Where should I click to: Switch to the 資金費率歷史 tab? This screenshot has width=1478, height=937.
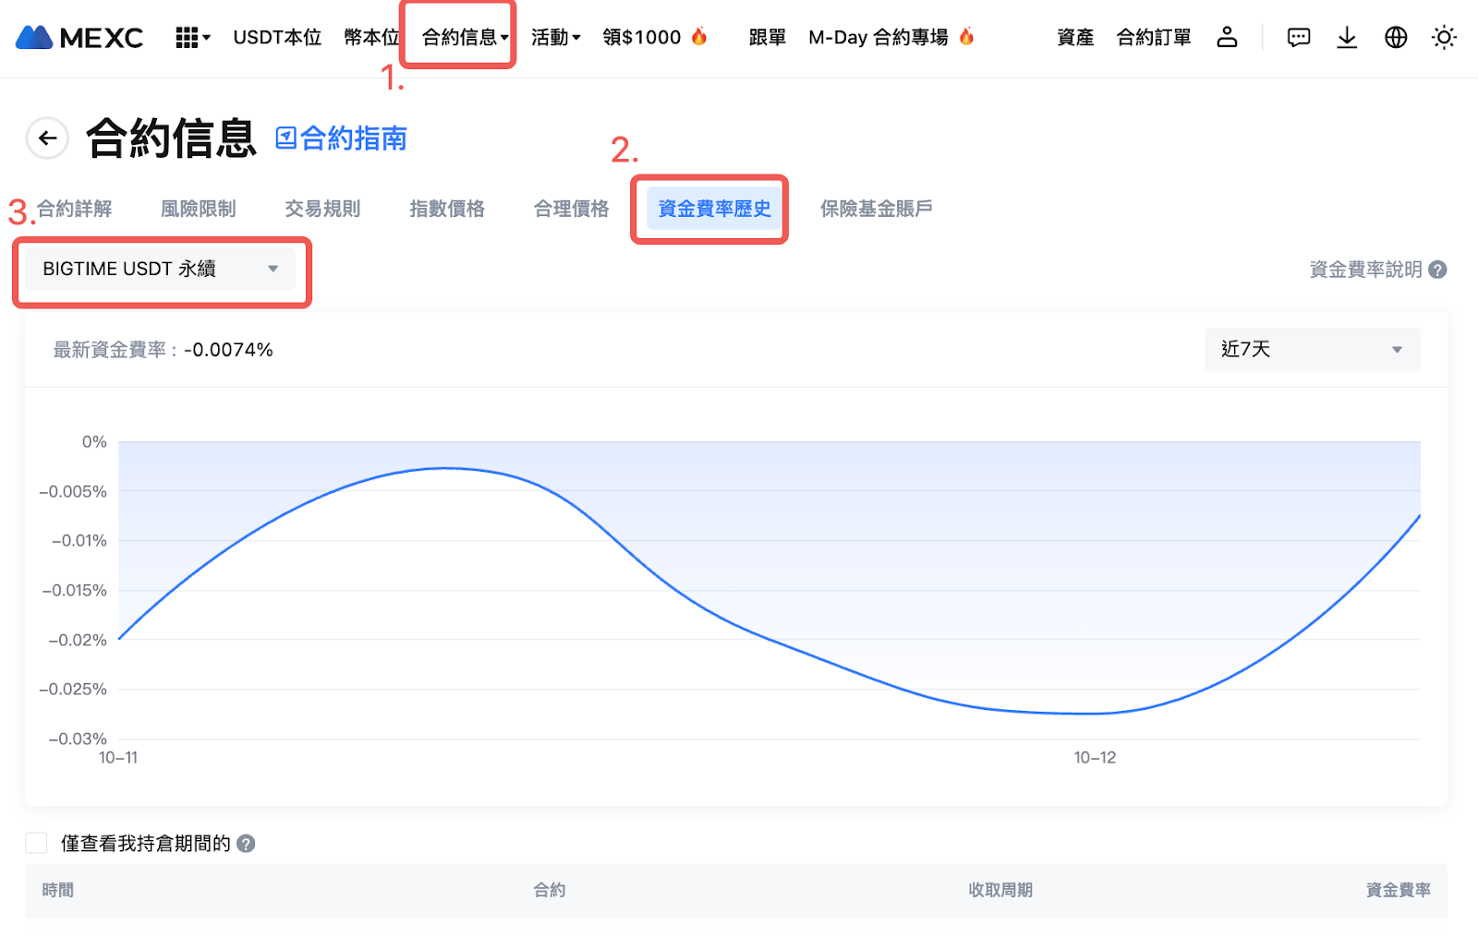pos(713,209)
